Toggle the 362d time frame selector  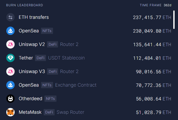click(x=168, y=5)
